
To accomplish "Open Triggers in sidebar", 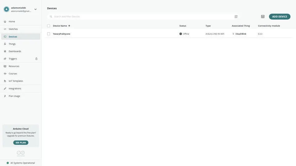I will (x=13, y=59).
